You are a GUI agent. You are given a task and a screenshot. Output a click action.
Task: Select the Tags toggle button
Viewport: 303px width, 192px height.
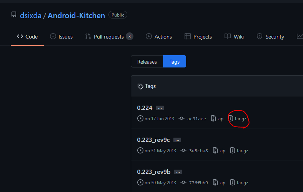click(x=175, y=62)
